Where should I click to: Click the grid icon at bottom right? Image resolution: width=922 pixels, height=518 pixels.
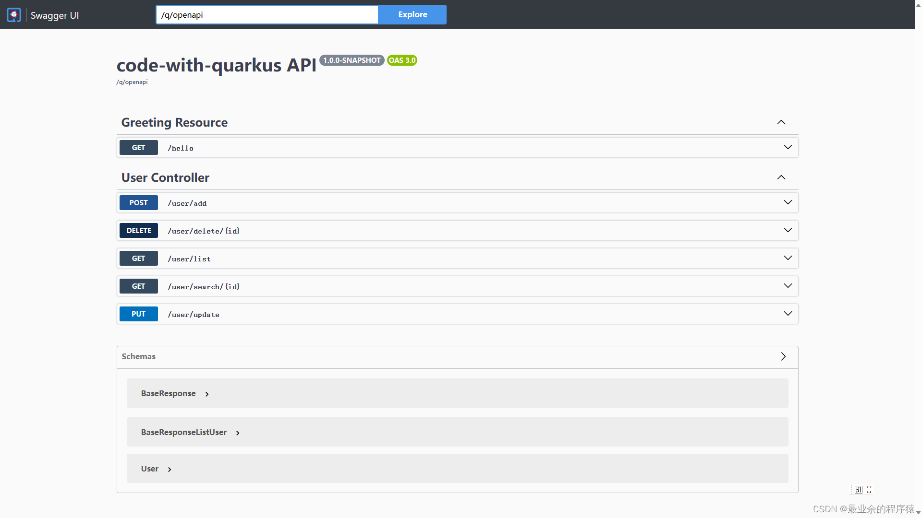(859, 490)
